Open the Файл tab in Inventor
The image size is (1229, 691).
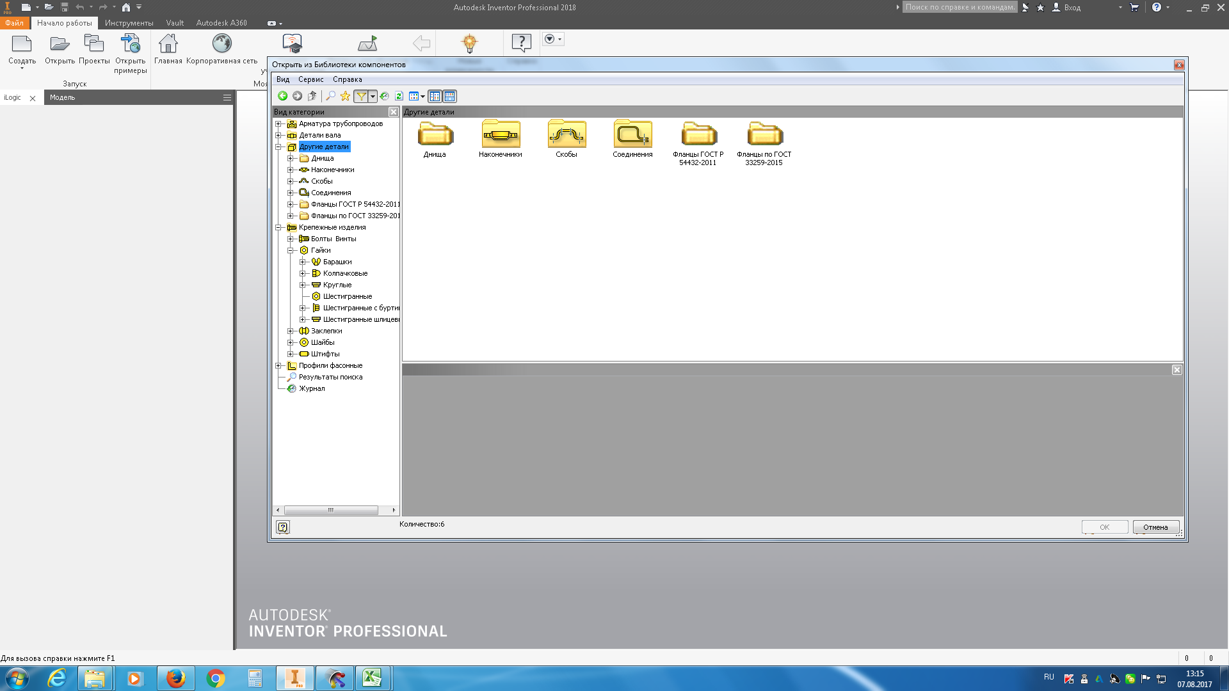tap(15, 23)
